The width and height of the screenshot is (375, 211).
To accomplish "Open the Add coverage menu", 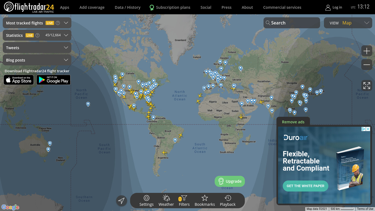I will [92, 7].
